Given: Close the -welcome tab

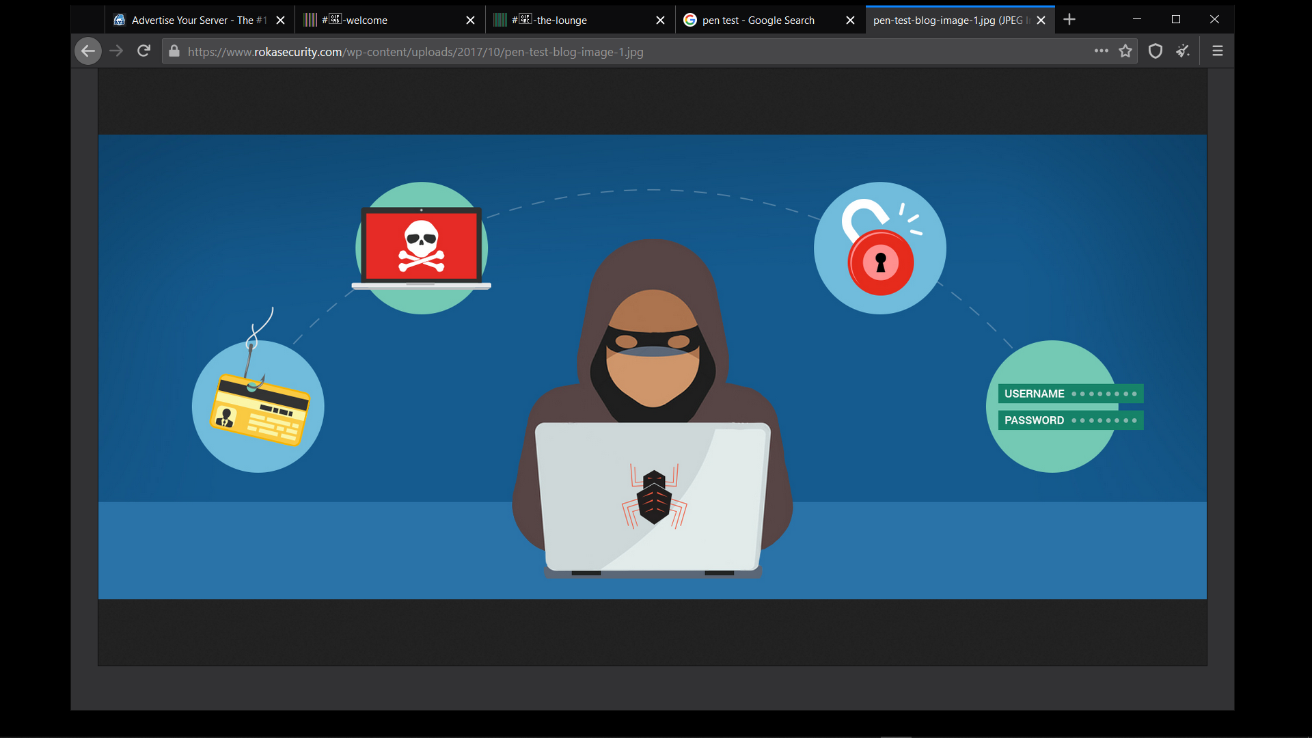Looking at the screenshot, I should pyautogui.click(x=470, y=20).
